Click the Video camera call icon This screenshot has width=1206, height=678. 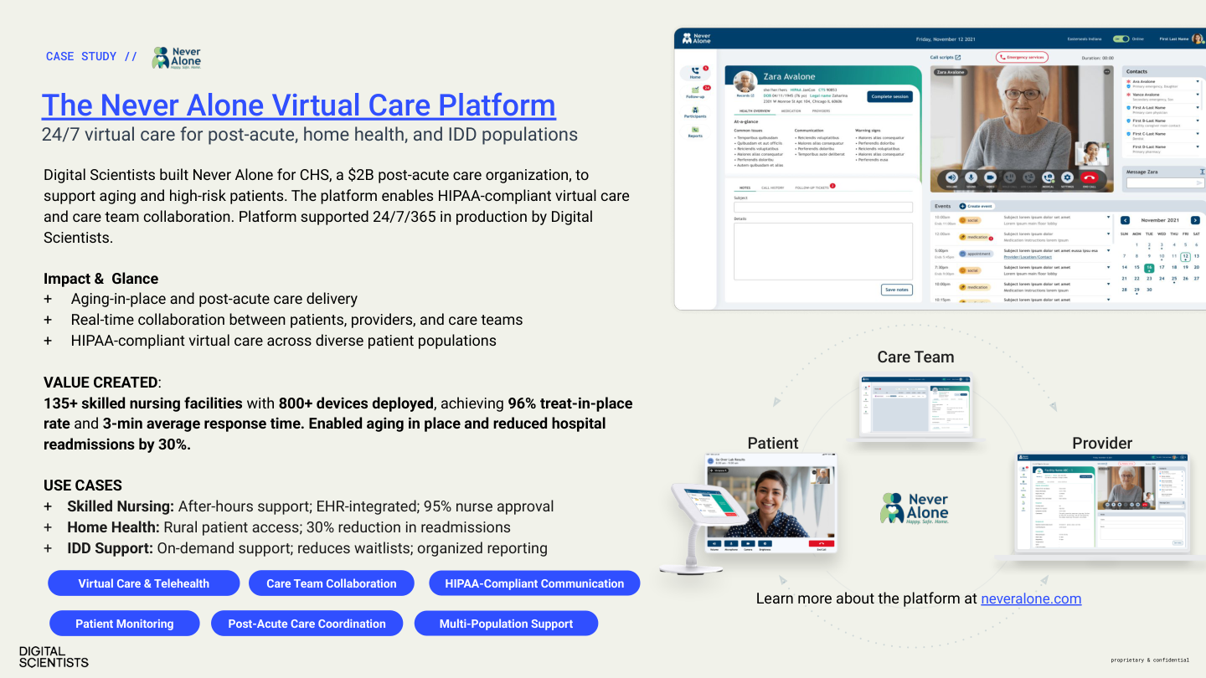tap(990, 177)
